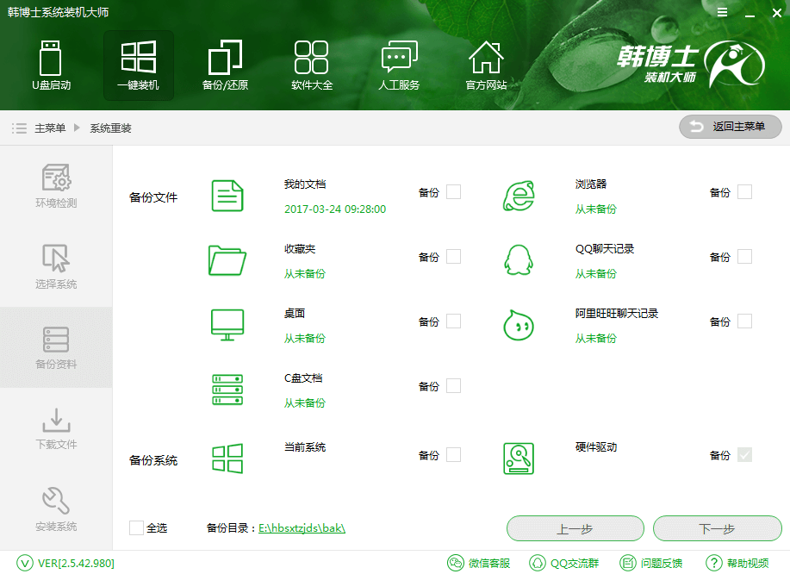This screenshot has width=790, height=574.
Task: Check backup for 收藏夹
Action: click(453, 257)
